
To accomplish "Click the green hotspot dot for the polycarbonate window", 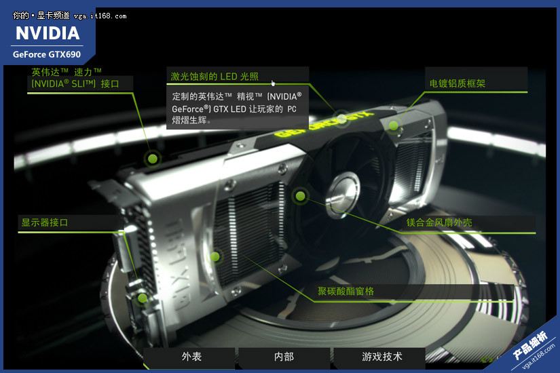I will point(214,256).
